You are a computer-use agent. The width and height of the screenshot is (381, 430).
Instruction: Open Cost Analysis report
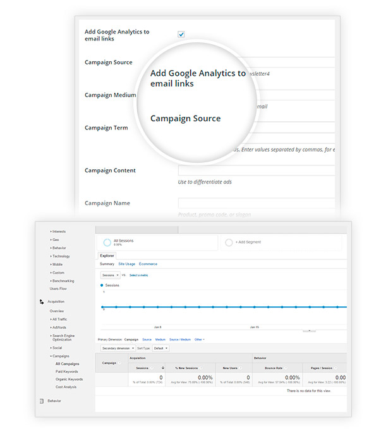coord(66,386)
